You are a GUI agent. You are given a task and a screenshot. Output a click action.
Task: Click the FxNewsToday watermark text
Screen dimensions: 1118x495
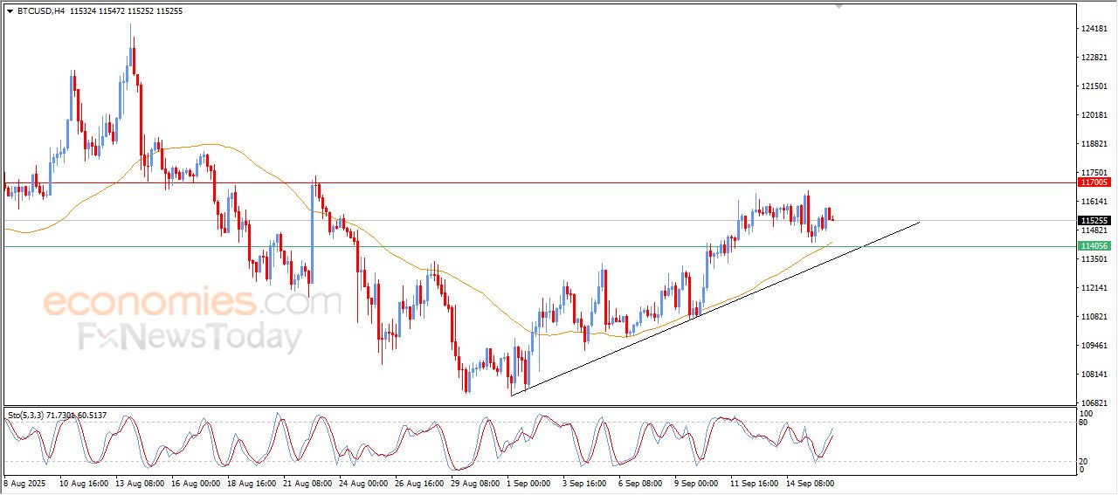click(x=190, y=337)
